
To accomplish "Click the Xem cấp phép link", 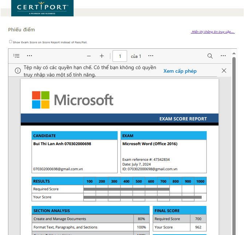I will tap(180, 71).
